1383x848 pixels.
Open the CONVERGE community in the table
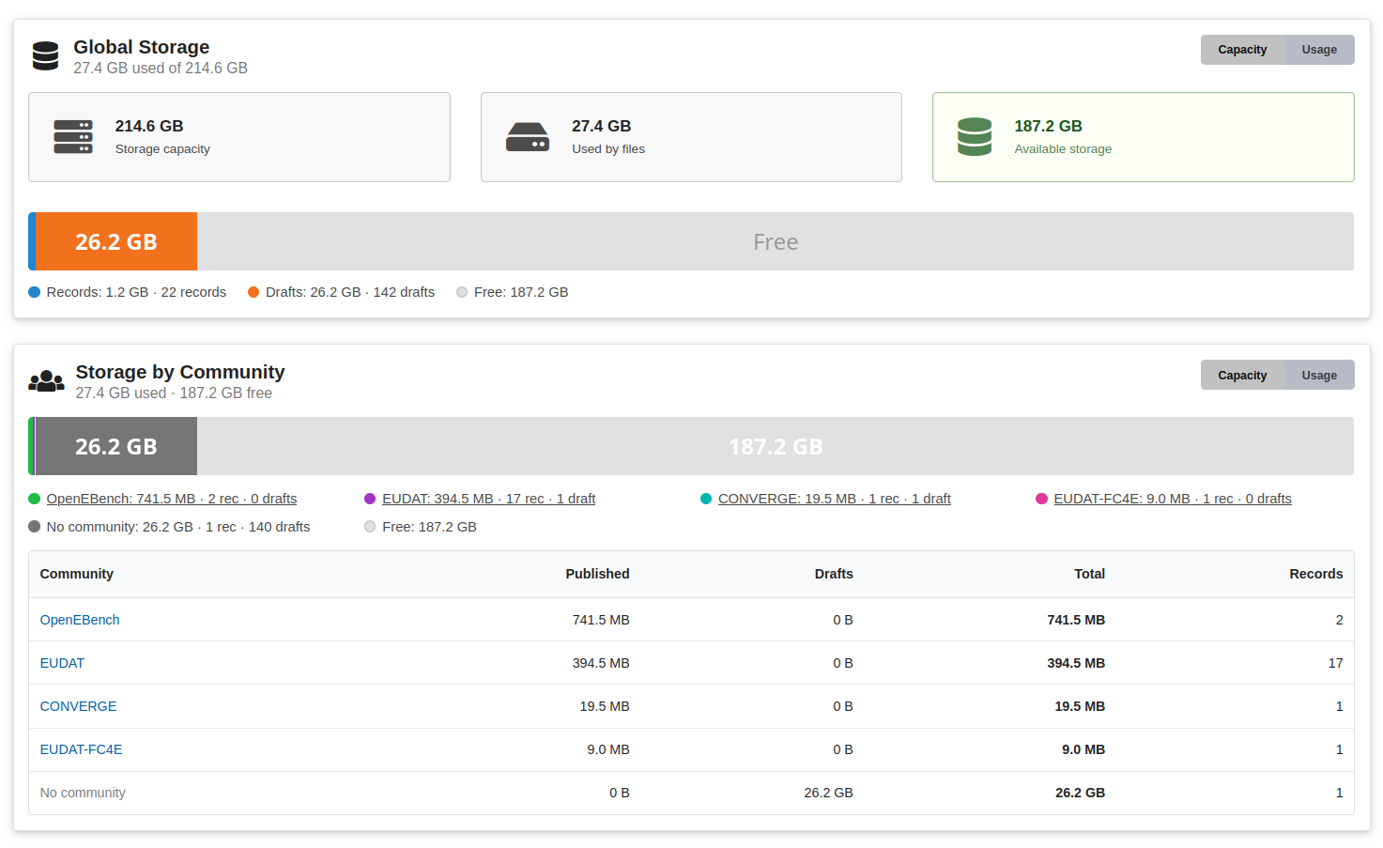pyautogui.click(x=78, y=706)
